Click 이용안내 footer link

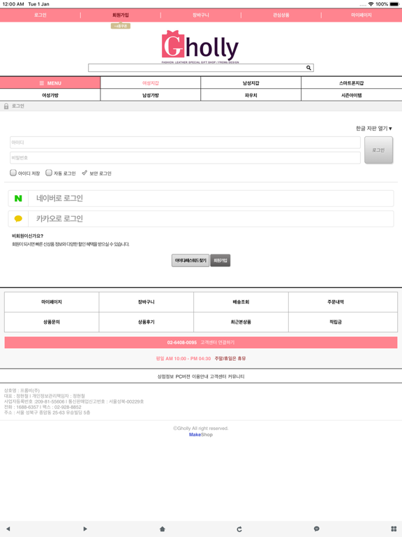pos(200,376)
